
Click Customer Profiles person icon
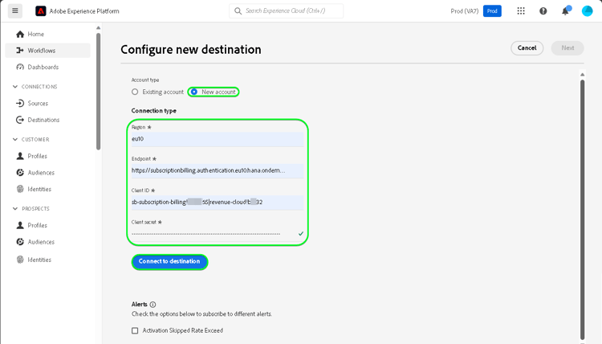pos(20,156)
